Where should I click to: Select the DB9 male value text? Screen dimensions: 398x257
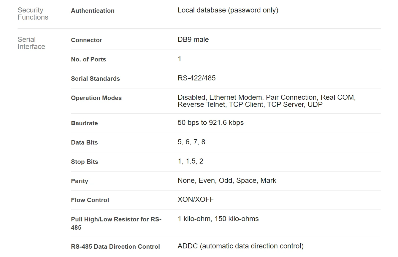(193, 39)
